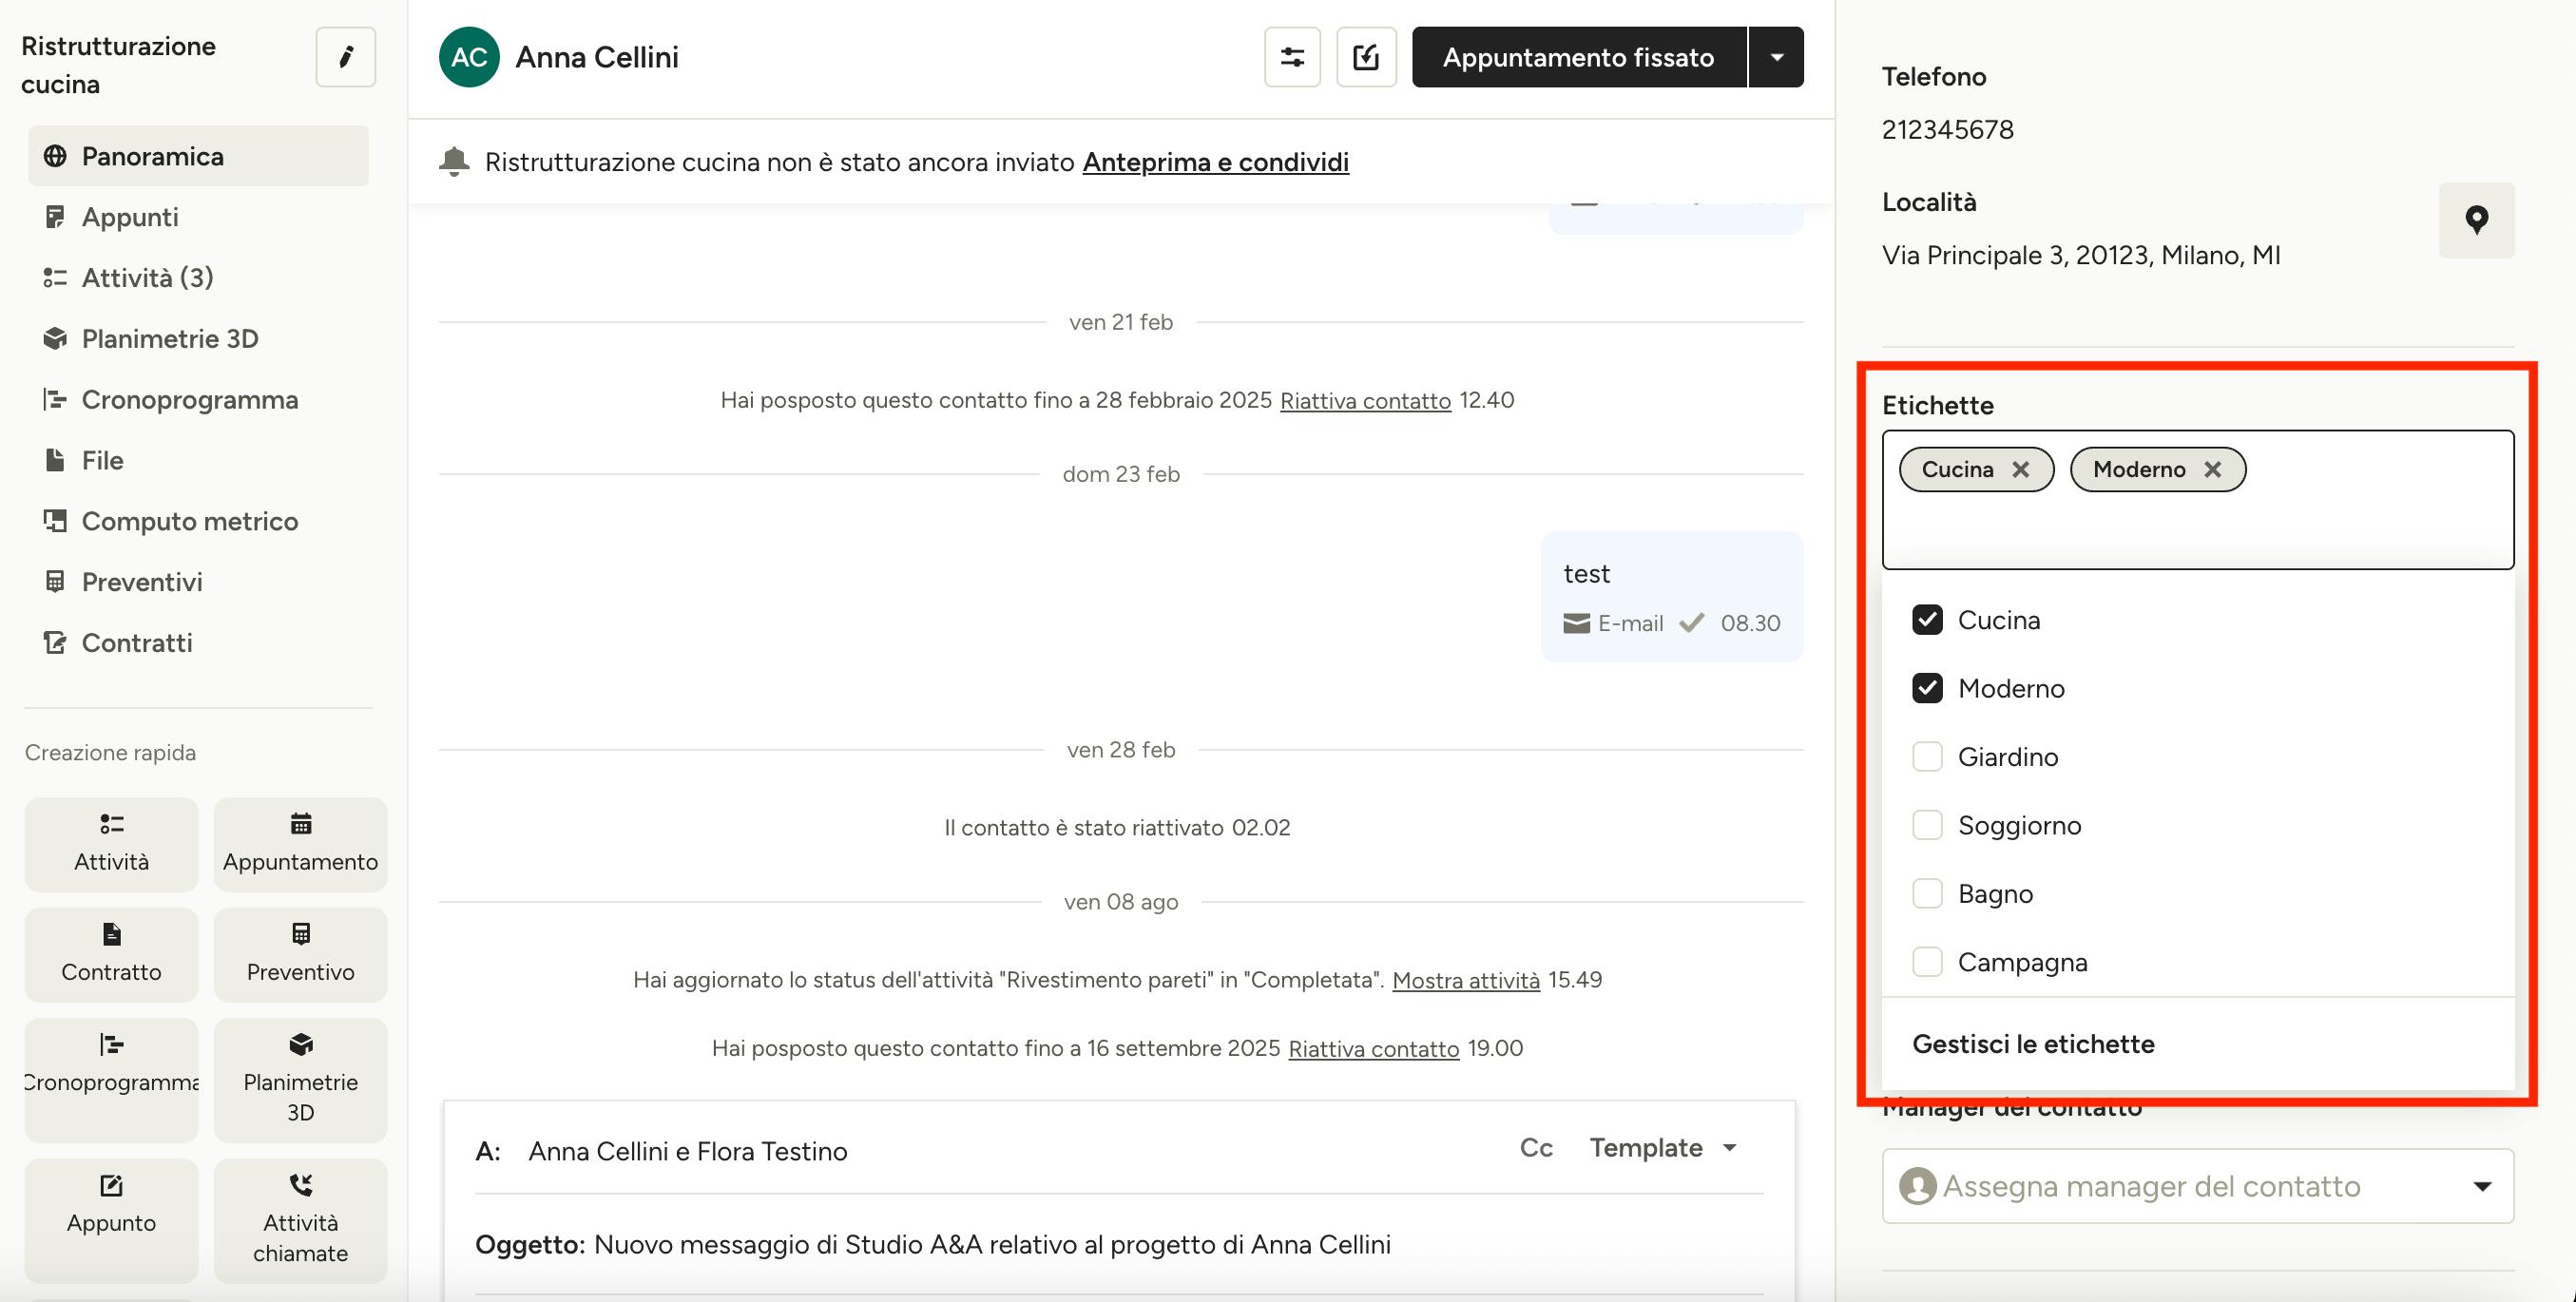Open Preventivi in the sidebar

[x=198, y=582]
